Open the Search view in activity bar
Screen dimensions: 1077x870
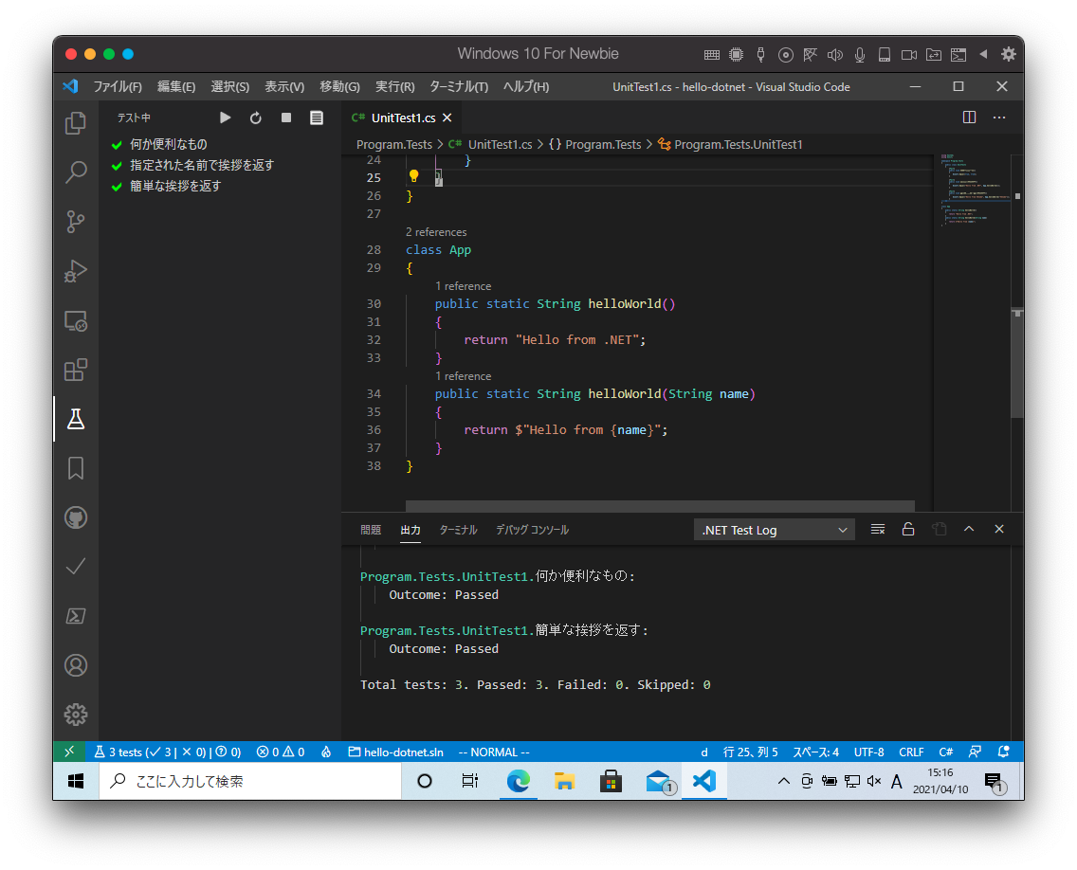[76, 172]
